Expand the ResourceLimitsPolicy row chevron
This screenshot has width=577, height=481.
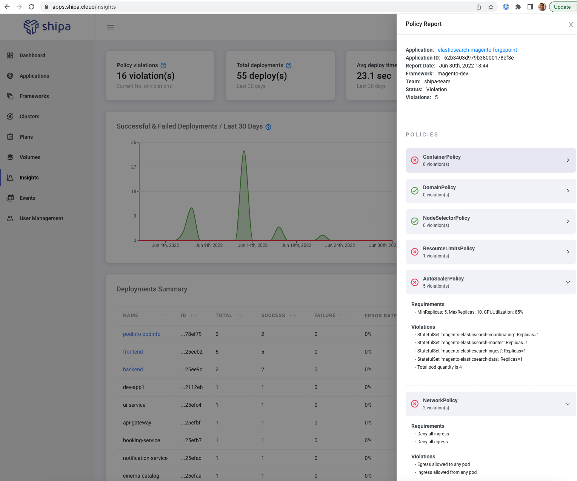[568, 252]
